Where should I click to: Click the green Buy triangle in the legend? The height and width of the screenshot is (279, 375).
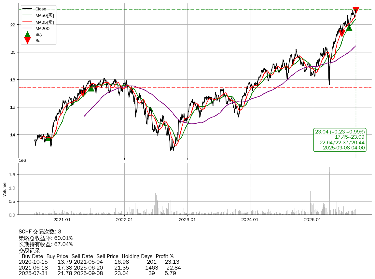tap(28, 35)
